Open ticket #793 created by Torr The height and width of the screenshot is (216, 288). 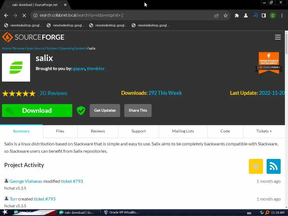tap(45, 199)
